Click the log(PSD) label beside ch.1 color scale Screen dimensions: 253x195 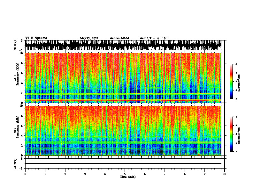point(239,83)
